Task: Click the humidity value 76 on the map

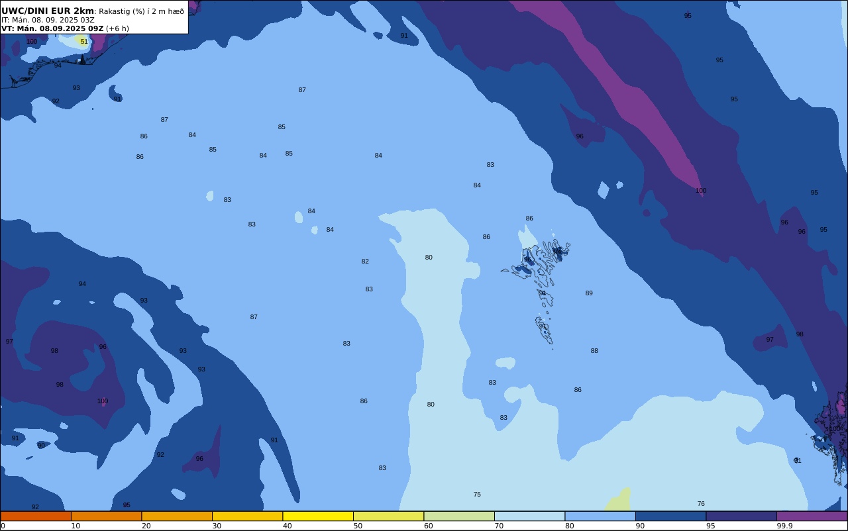Action: (x=701, y=504)
